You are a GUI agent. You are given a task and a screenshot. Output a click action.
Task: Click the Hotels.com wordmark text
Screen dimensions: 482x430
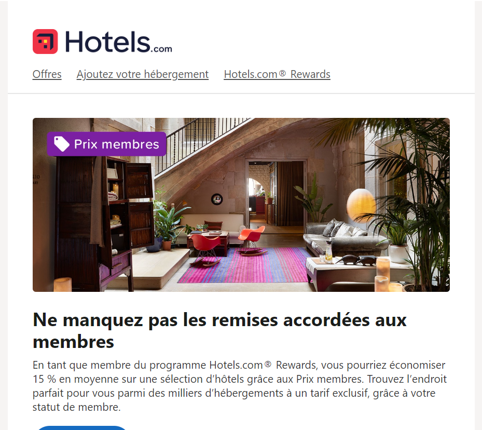(x=118, y=42)
